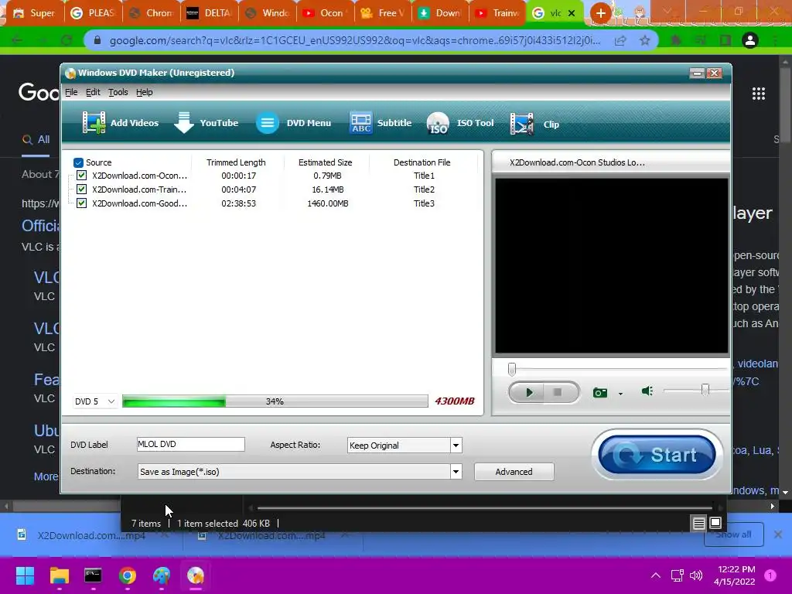Image resolution: width=792 pixels, height=594 pixels.
Task: Open the DVD Menu editor
Action: pos(293,123)
